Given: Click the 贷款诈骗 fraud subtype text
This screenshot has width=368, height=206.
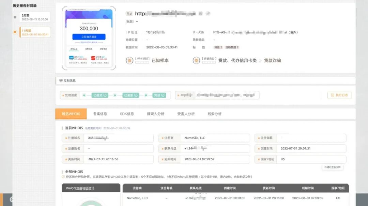Looking at the screenshot, I should click(x=272, y=61).
